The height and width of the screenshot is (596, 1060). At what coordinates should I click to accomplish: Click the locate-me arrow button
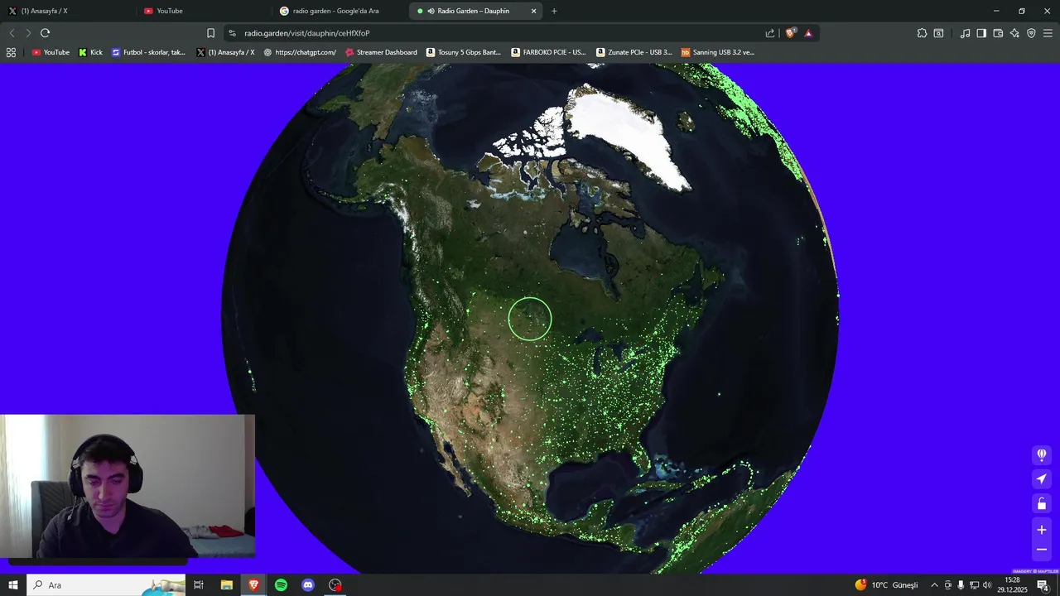[1042, 479]
